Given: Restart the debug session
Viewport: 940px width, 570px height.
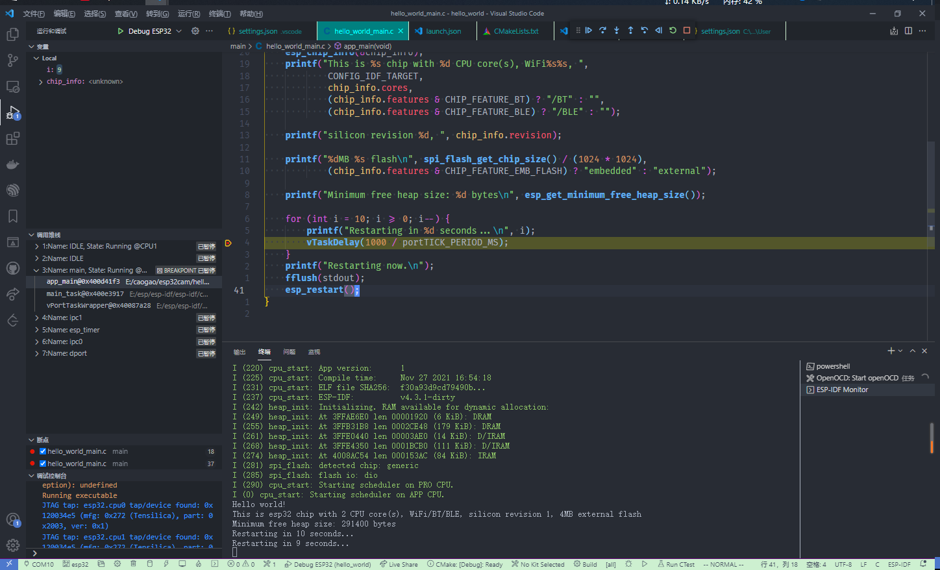Looking at the screenshot, I should (x=673, y=31).
